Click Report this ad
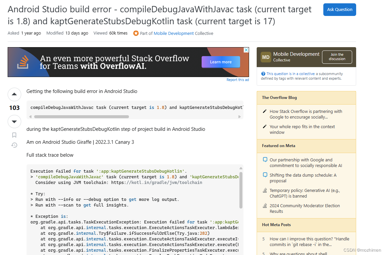 point(238,79)
